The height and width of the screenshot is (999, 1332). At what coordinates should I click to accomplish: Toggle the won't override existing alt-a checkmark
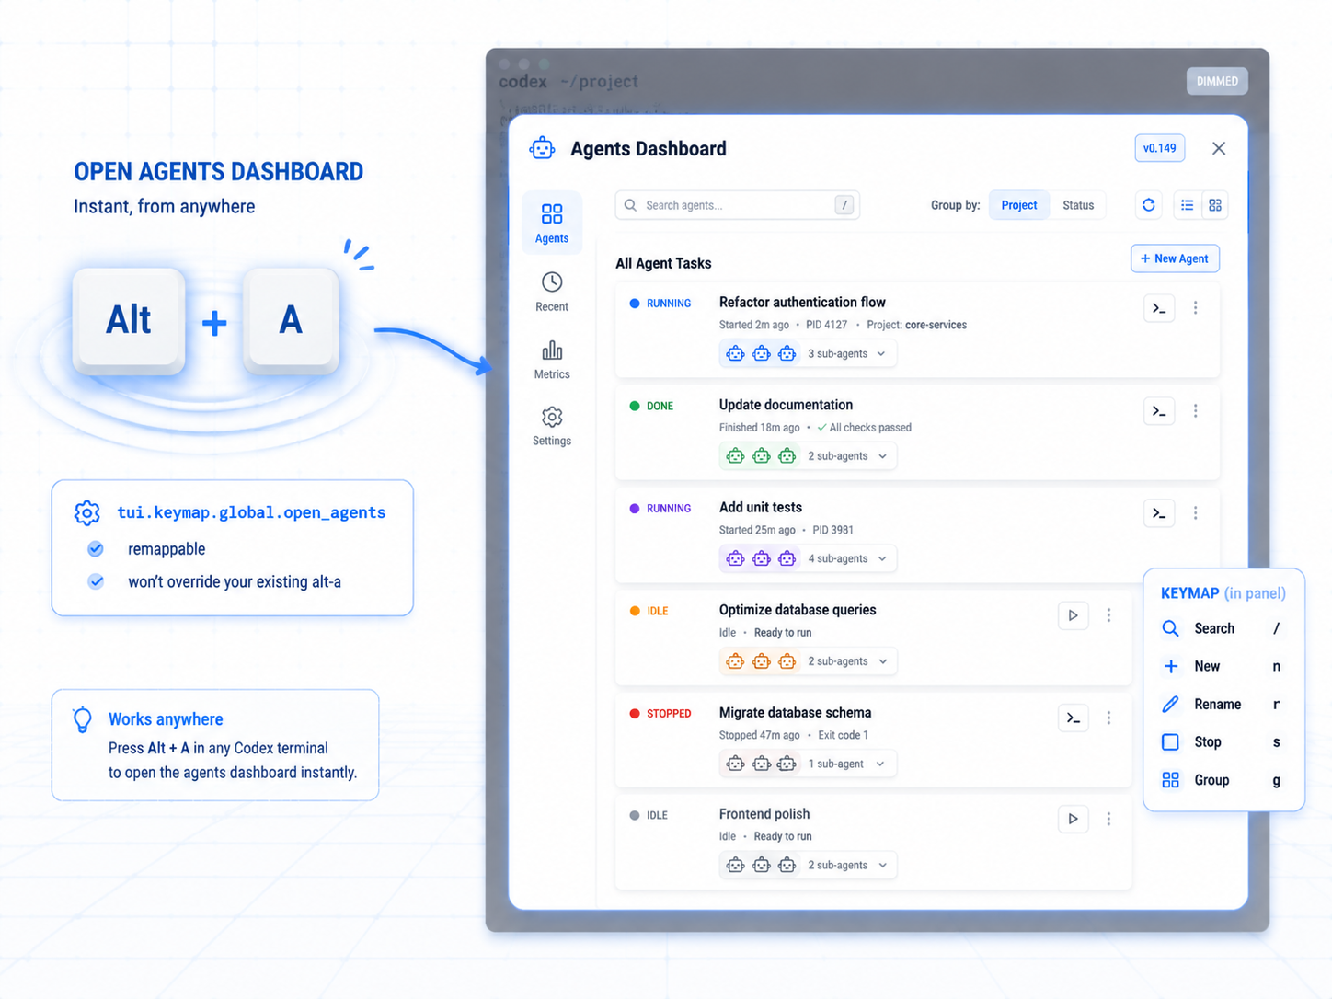[96, 581]
